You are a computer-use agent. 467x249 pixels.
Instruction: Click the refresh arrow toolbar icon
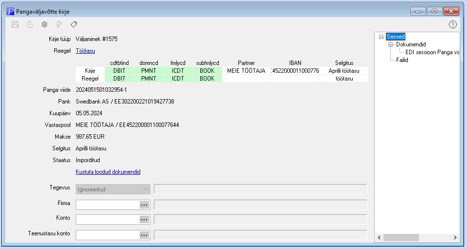(30, 24)
